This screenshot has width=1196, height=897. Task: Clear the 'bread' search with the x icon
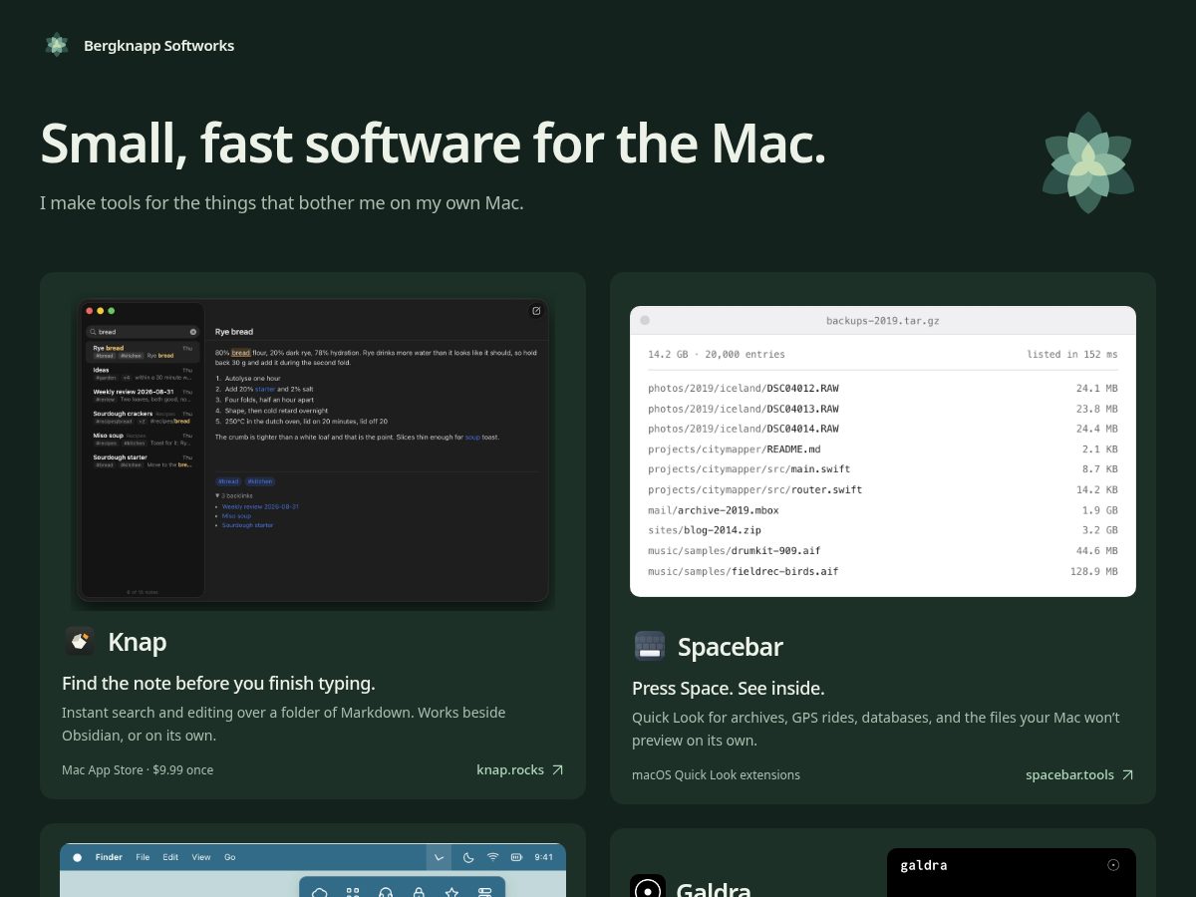tap(193, 332)
